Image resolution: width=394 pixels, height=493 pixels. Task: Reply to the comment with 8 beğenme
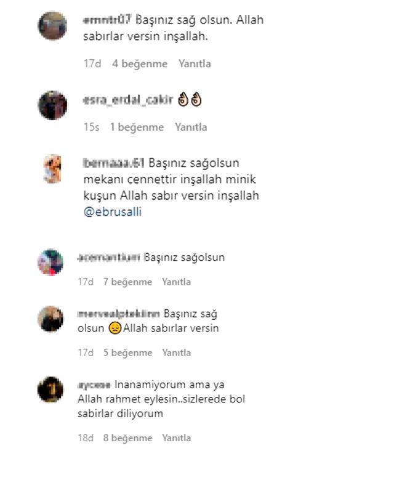point(176,438)
